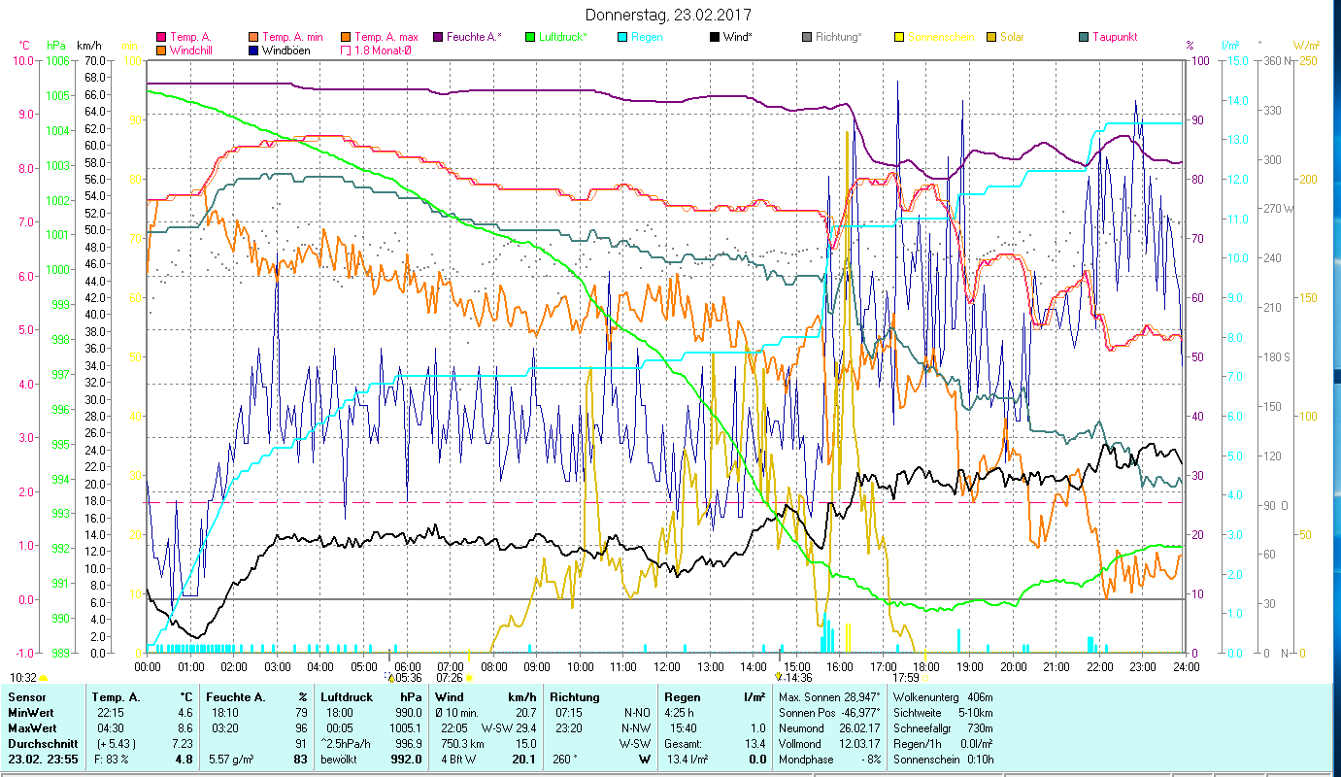This screenshot has width=1341, height=777.
Task: Click the 'Richtung' column header in the table
Action: click(x=575, y=697)
